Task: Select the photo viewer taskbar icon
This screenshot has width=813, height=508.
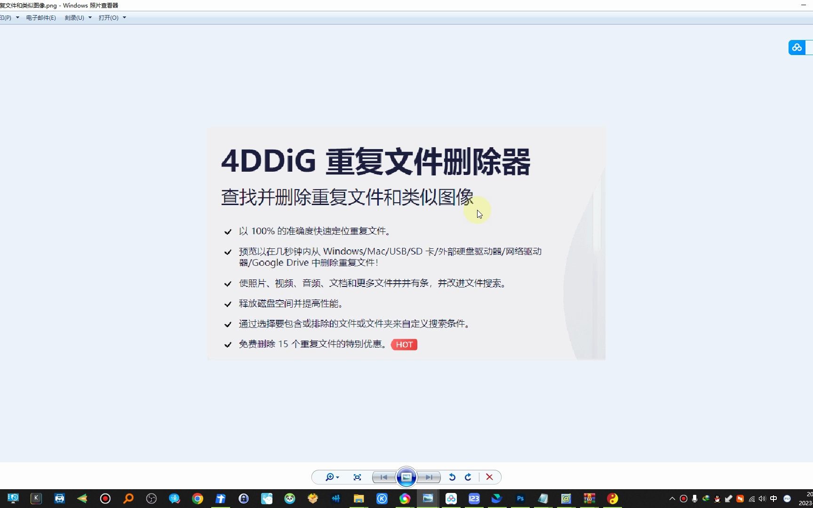Action: tap(428, 499)
